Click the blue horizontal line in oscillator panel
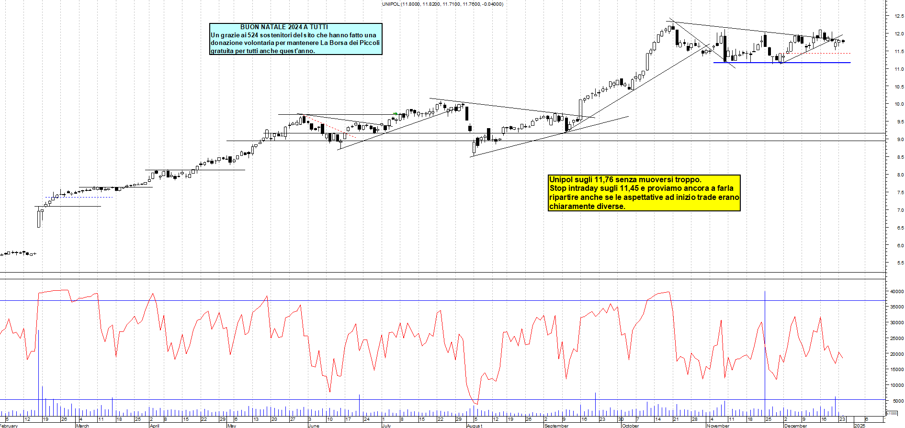The height and width of the screenshot is (428, 905). (x=443, y=301)
